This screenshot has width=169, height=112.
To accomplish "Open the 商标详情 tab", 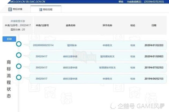I will 15,9.
